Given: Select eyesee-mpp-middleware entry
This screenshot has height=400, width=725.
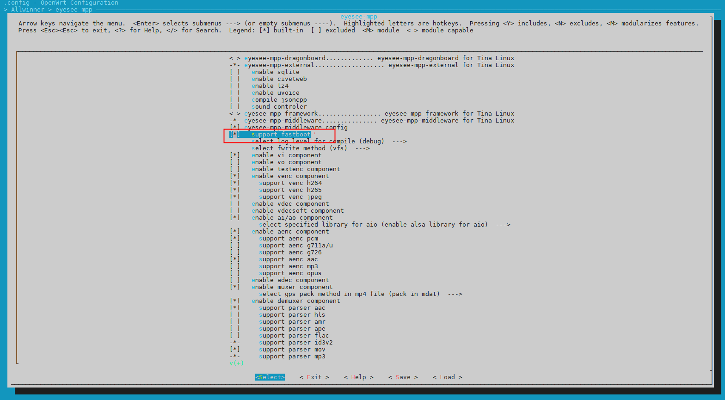Looking at the screenshot, I should tap(372, 121).
